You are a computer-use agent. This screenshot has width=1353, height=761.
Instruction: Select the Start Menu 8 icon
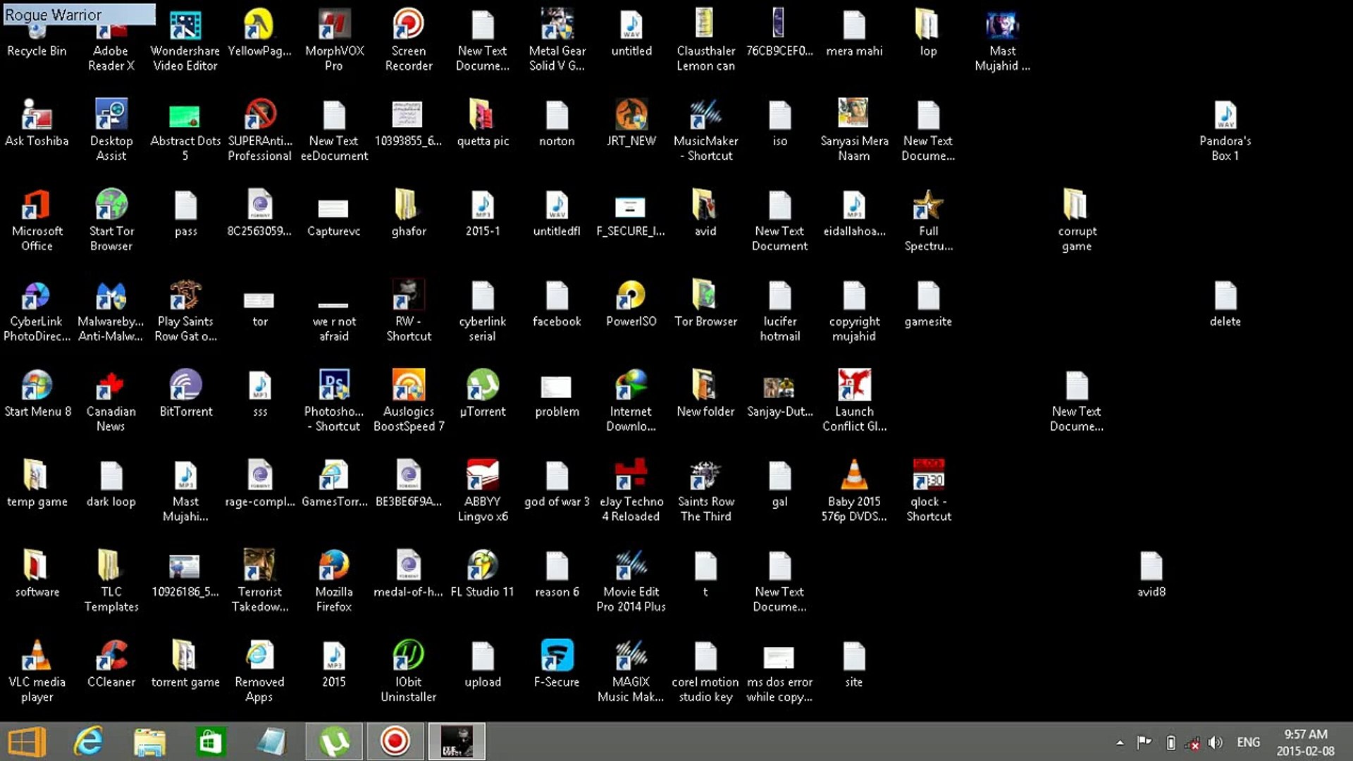(x=37, y=395)
